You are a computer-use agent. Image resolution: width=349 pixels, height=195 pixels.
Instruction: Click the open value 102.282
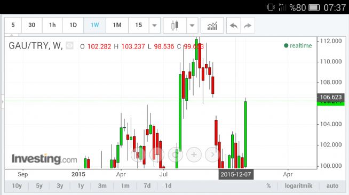pyautogui.click(x=99, y=46)
